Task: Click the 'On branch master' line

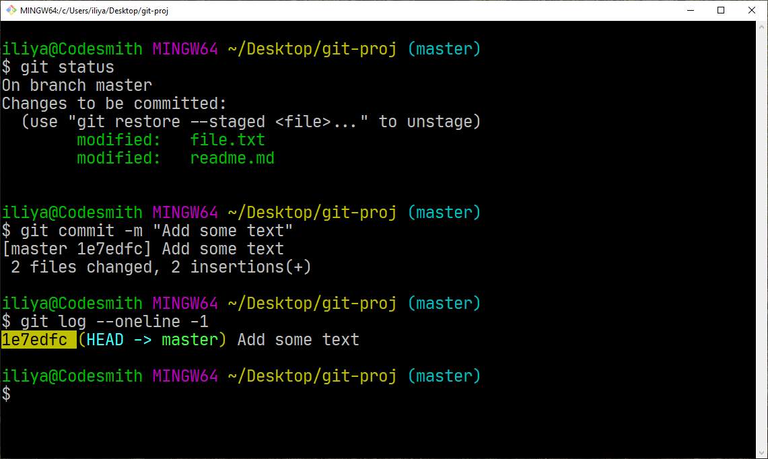Action: (x=77, y=85)
